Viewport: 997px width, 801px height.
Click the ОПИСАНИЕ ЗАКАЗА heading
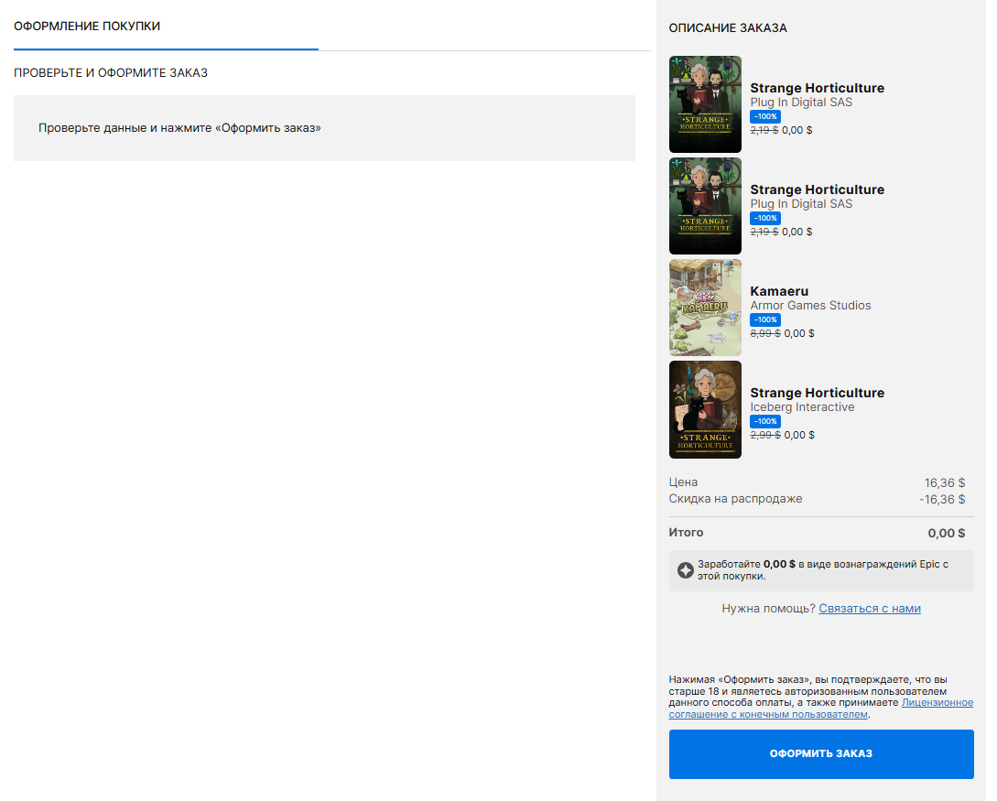(x=728, y=28)
